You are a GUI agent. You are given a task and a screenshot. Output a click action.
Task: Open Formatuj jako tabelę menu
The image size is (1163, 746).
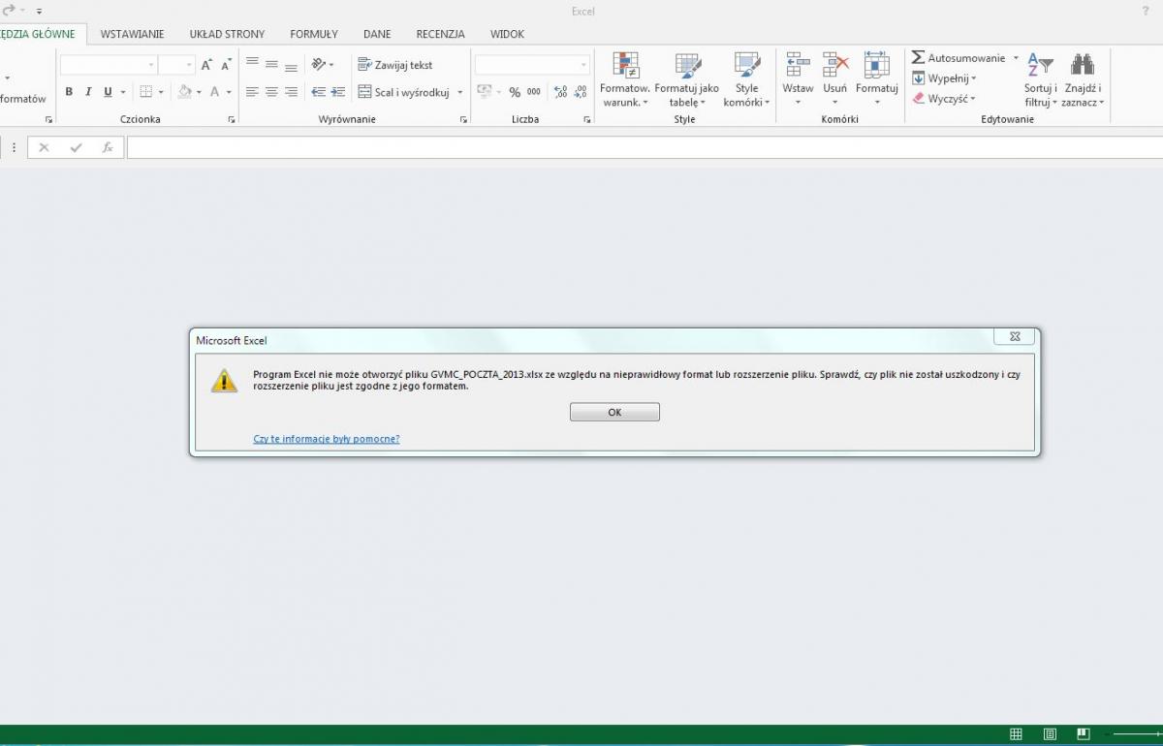686,78
